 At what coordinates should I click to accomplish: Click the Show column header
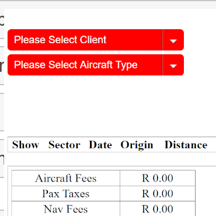coord(26,145)
